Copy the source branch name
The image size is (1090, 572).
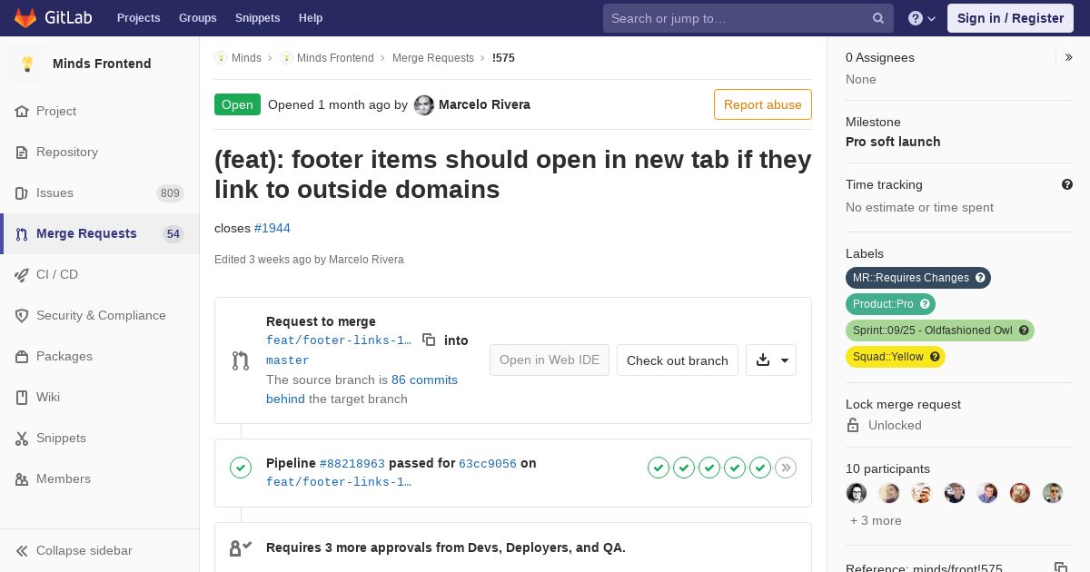429,340
